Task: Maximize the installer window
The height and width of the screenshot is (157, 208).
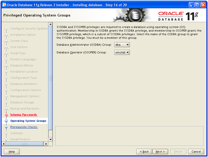Action: tap(197, 5)
